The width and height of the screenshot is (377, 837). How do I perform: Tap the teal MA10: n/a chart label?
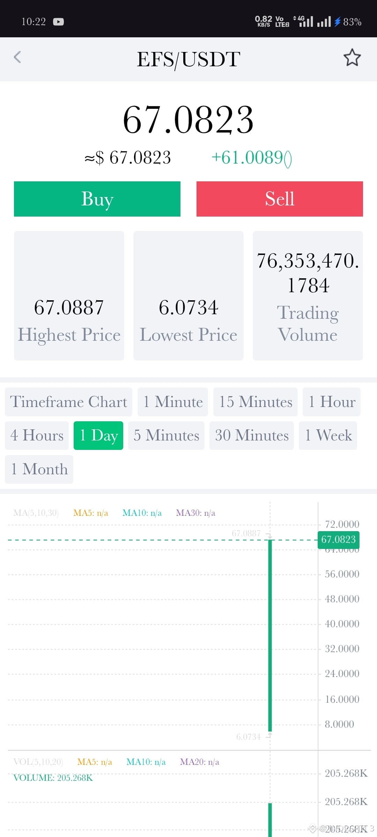(142, 513)
